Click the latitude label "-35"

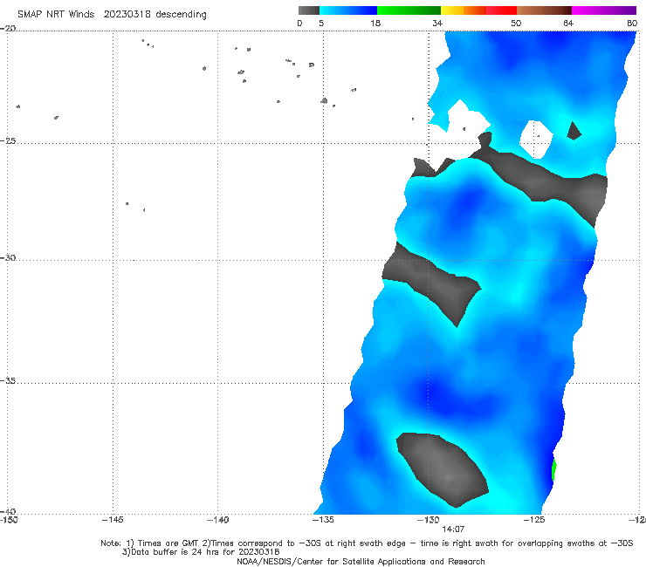point(8,381)
